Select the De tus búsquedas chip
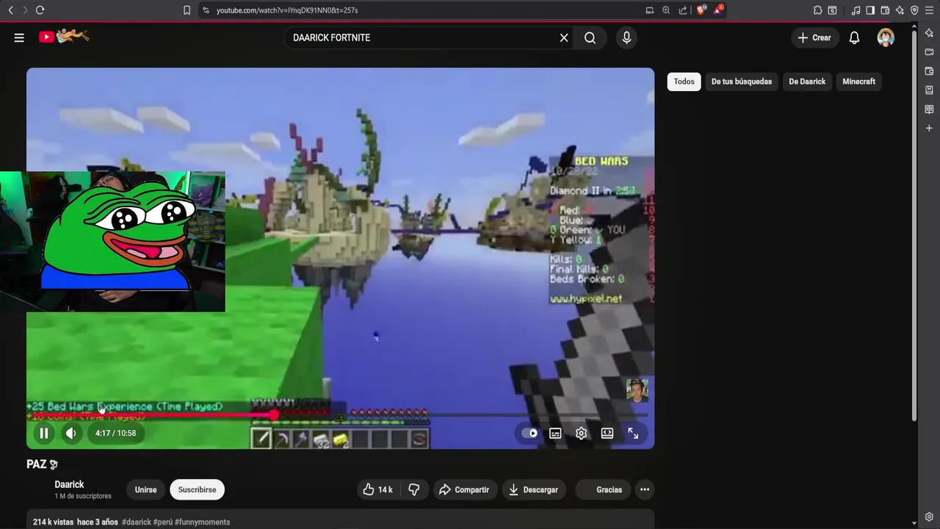This screenshot has width=940, height=529. tap(742, 82)
